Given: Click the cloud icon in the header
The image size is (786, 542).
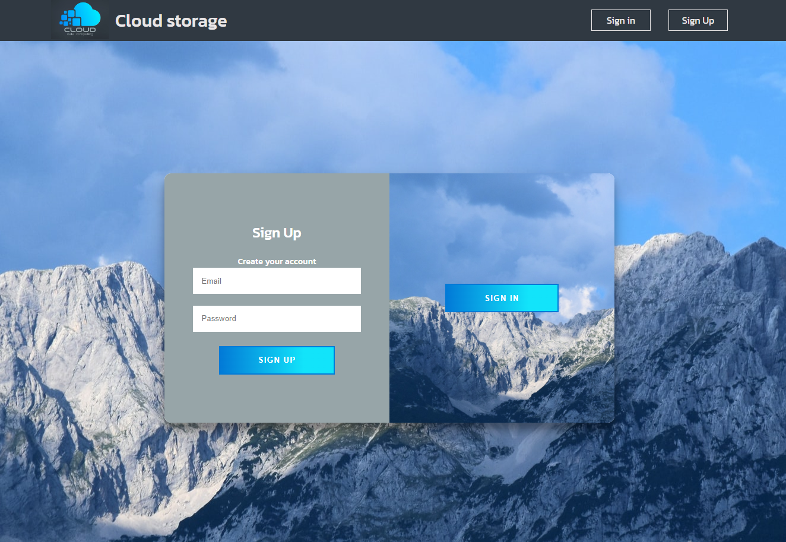Looking at the screenshot, I should pyautogui.click(x=80, y=17).
